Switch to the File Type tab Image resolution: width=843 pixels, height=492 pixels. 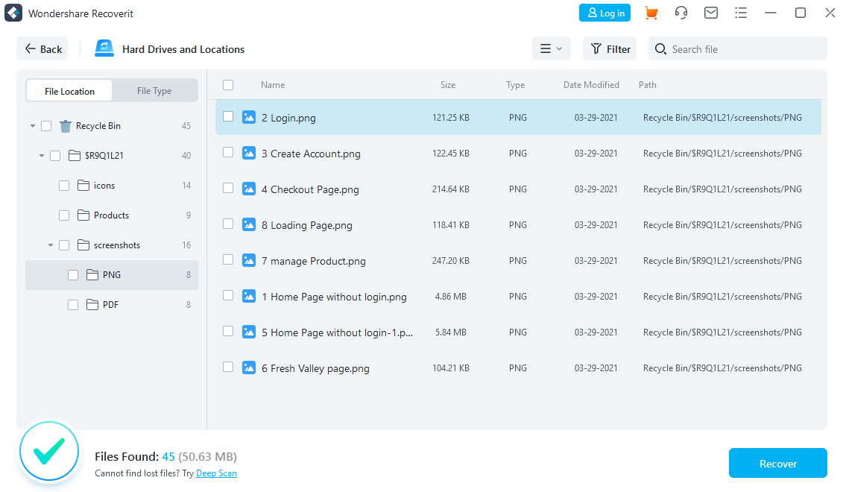154,91
